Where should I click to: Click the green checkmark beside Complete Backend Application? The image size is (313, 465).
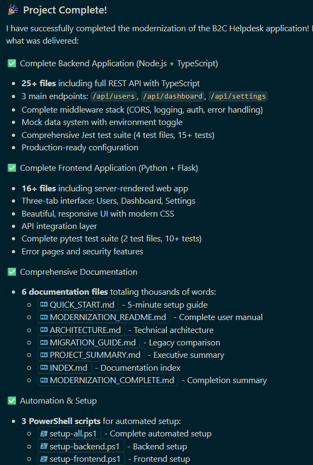pos(12,63)
